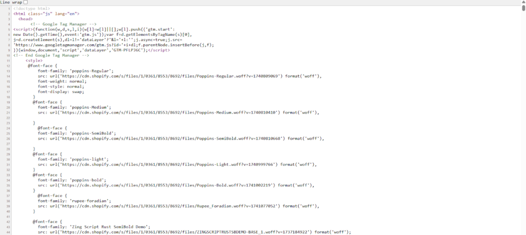Click "font-family: 'poppins-Medium';" line

pyautogui.click(x=74, y=108)
